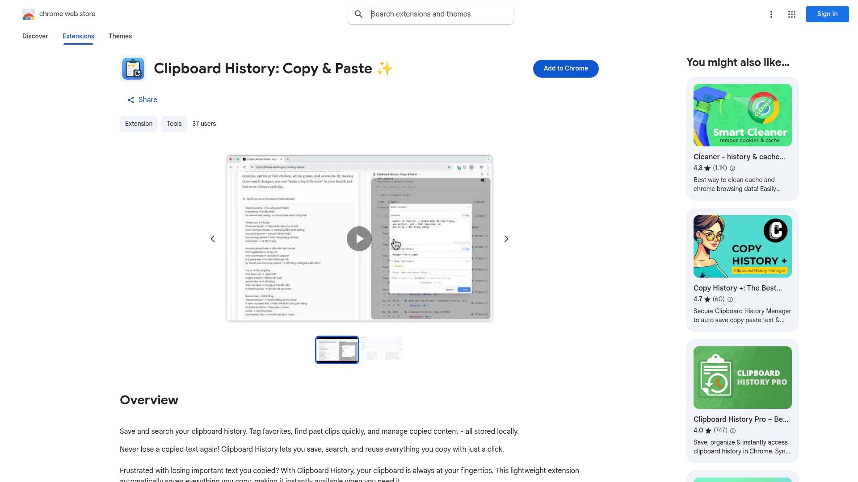The width and height of the screenshot is (858, 482).
Task: Go to previous screenshot with left arrow
Action: tap(213, 239)
